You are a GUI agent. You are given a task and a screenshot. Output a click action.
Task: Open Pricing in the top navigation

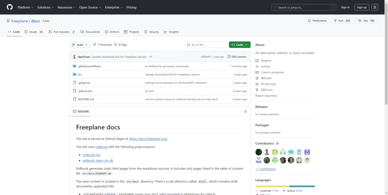(x=131, y=8)
